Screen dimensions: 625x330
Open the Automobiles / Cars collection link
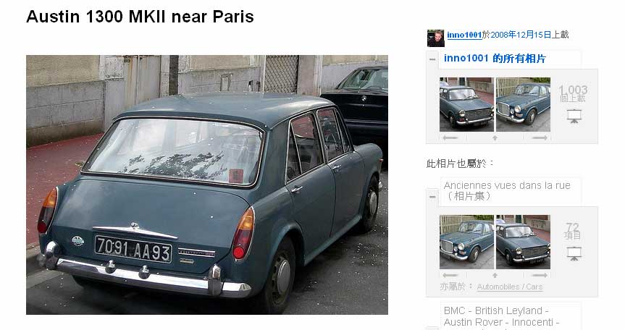point(510,287)
